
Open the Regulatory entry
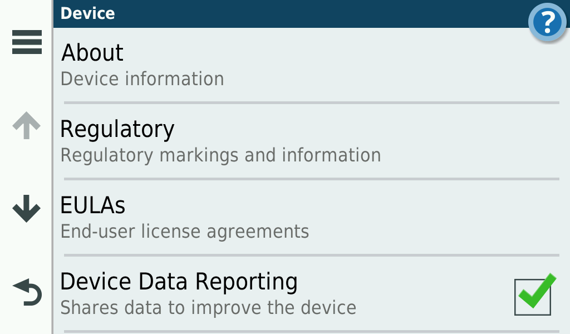[x=117, y=129]
